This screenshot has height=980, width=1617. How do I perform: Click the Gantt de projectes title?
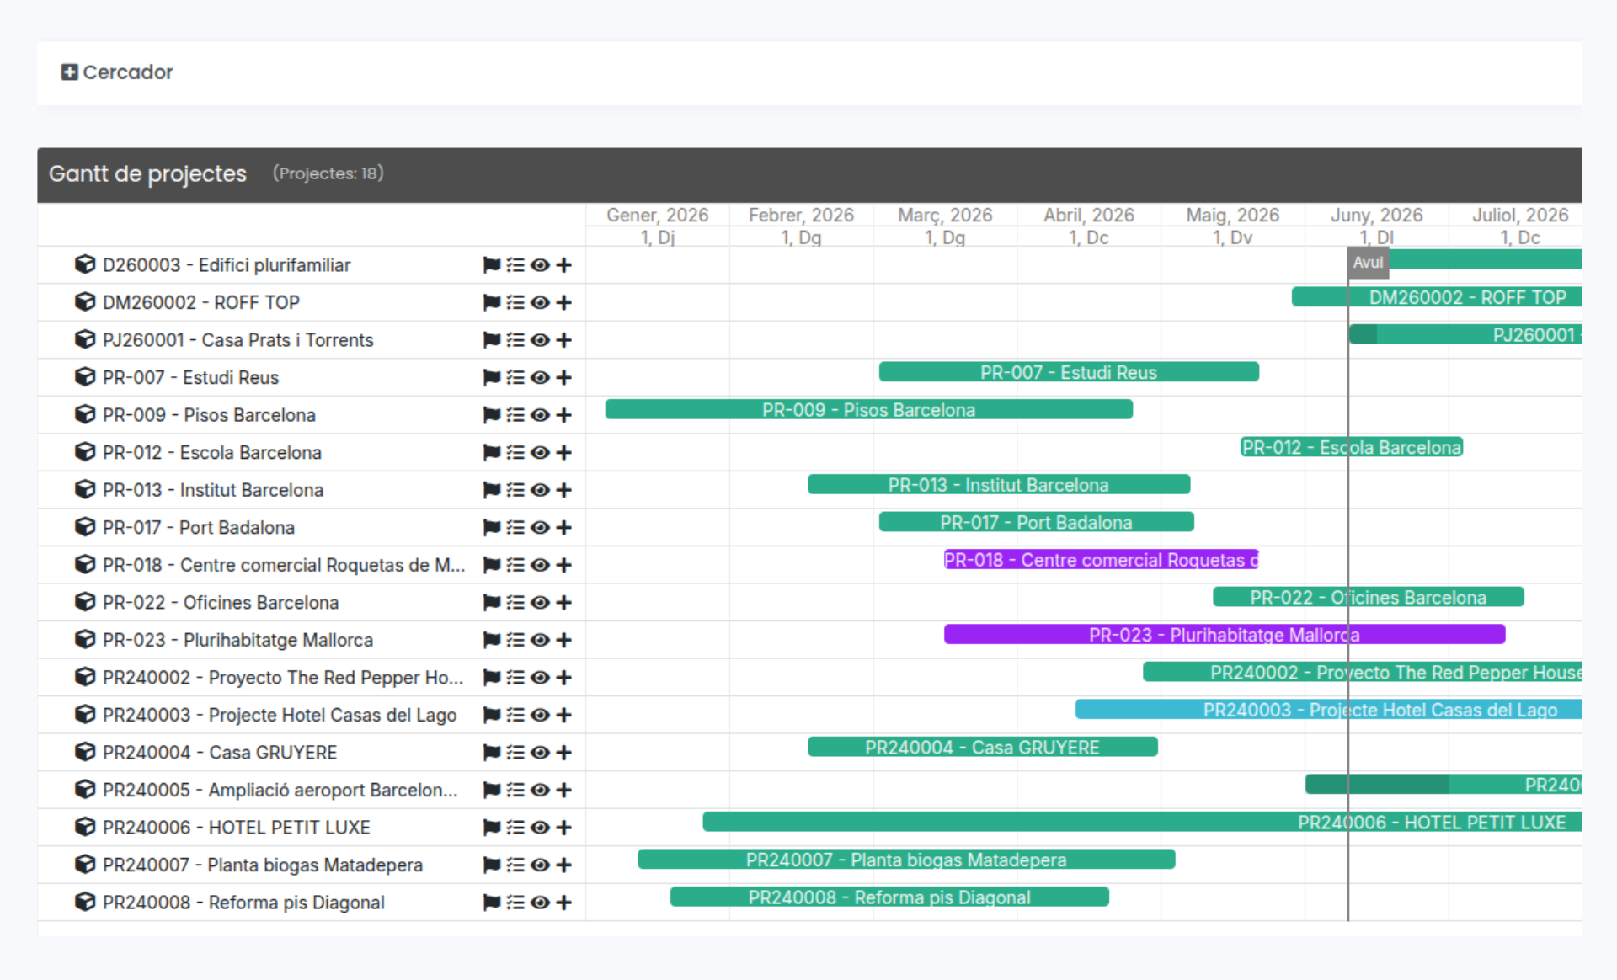(147, 174)
